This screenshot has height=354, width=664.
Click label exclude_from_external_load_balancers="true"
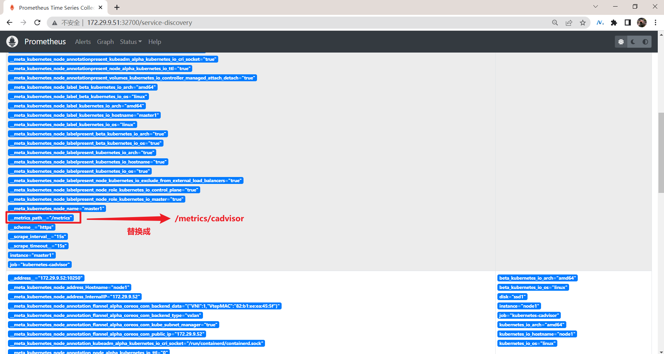(x=126, y=180)
